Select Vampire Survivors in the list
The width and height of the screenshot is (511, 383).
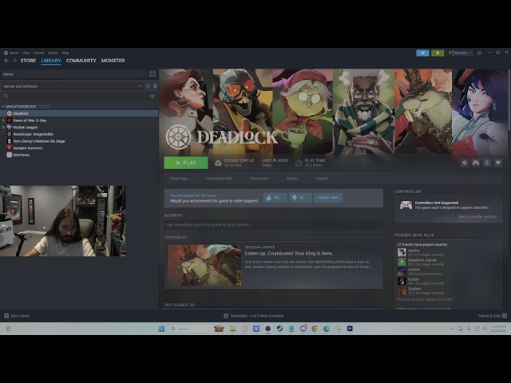(79, 148)
